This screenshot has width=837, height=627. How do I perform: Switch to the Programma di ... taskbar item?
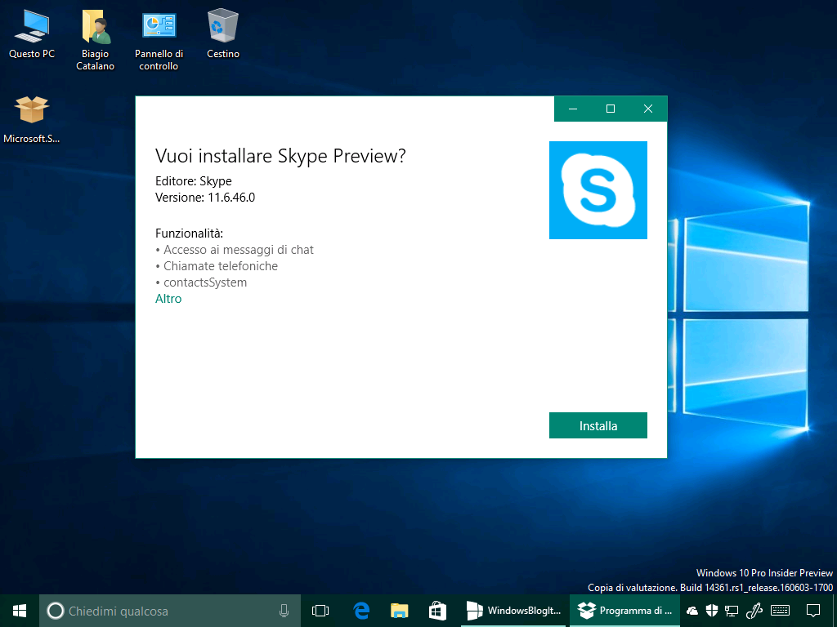pyautogui.click(x=624, y=611)
